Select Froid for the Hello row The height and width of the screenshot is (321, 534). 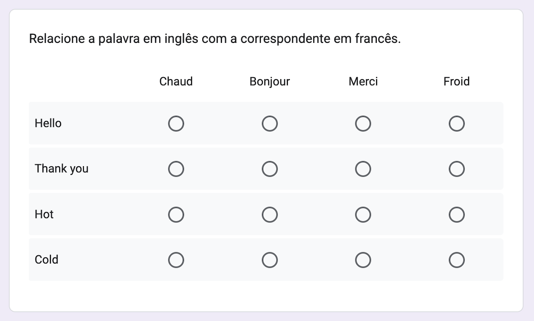tap(456, 124)
